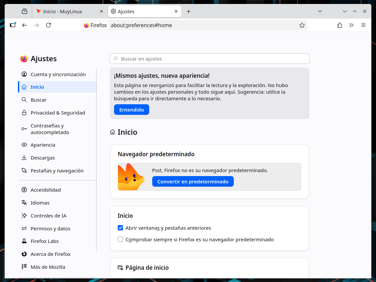Open the Extensions puzzle icon
This screenshot has height=282, width=376.
(x=340, y=25)
